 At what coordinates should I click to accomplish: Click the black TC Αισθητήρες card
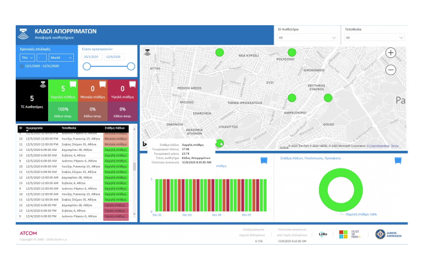point(32,100)
